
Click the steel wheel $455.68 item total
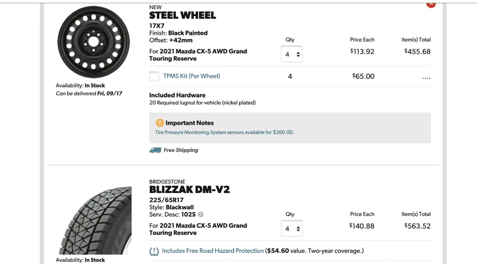[x=417, y=51]
